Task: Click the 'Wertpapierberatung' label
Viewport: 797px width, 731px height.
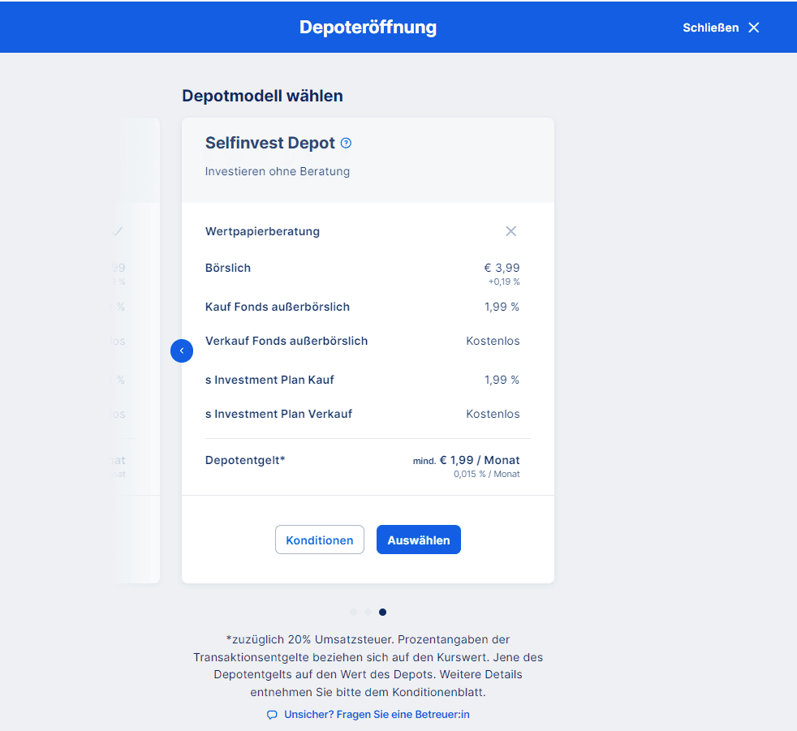Action: pos(262,232)
